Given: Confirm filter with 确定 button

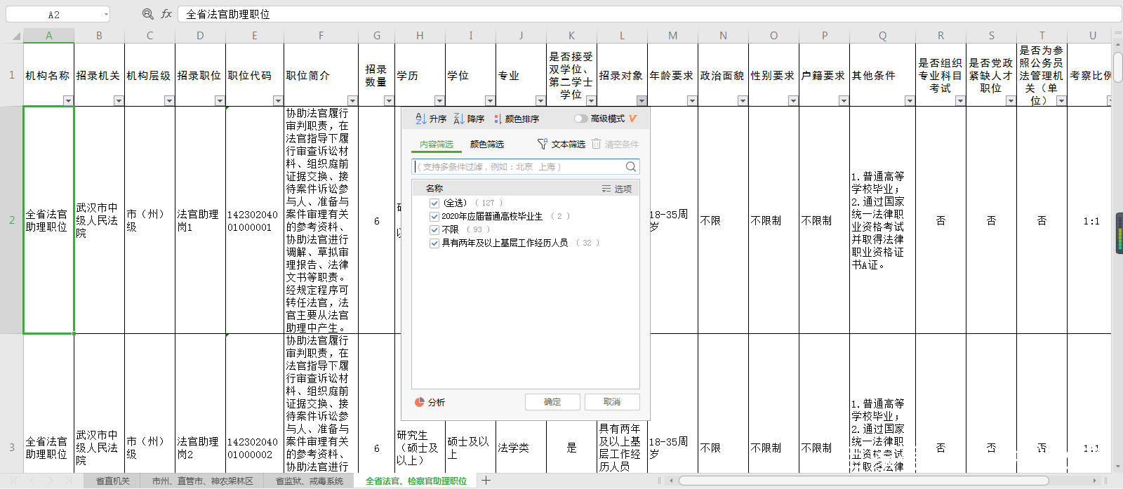Looking at the screenshot, I should coord(552,402).
